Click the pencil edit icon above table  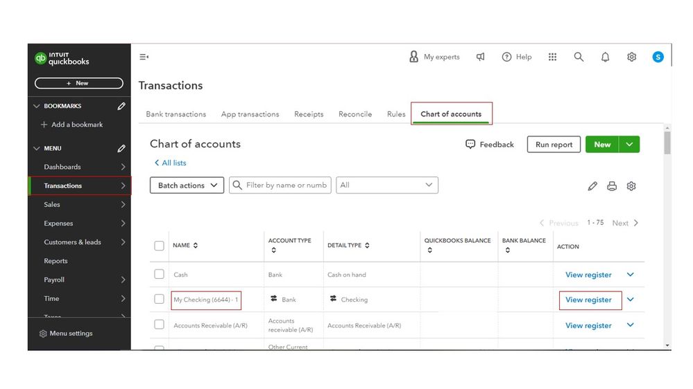pyautogui.click(x=592, y=186)
